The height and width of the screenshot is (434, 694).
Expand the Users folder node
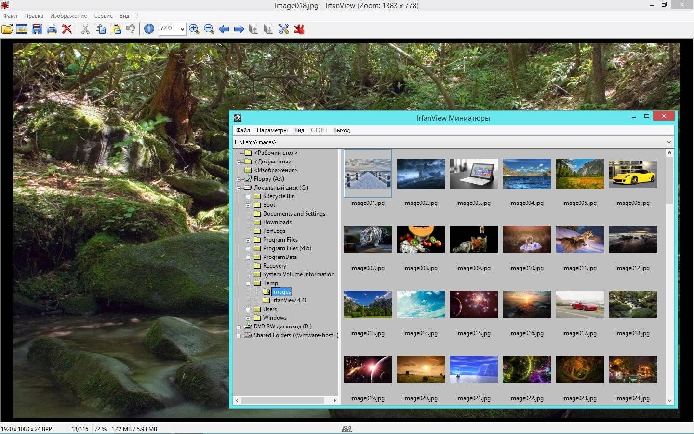[x=248, y=309]
